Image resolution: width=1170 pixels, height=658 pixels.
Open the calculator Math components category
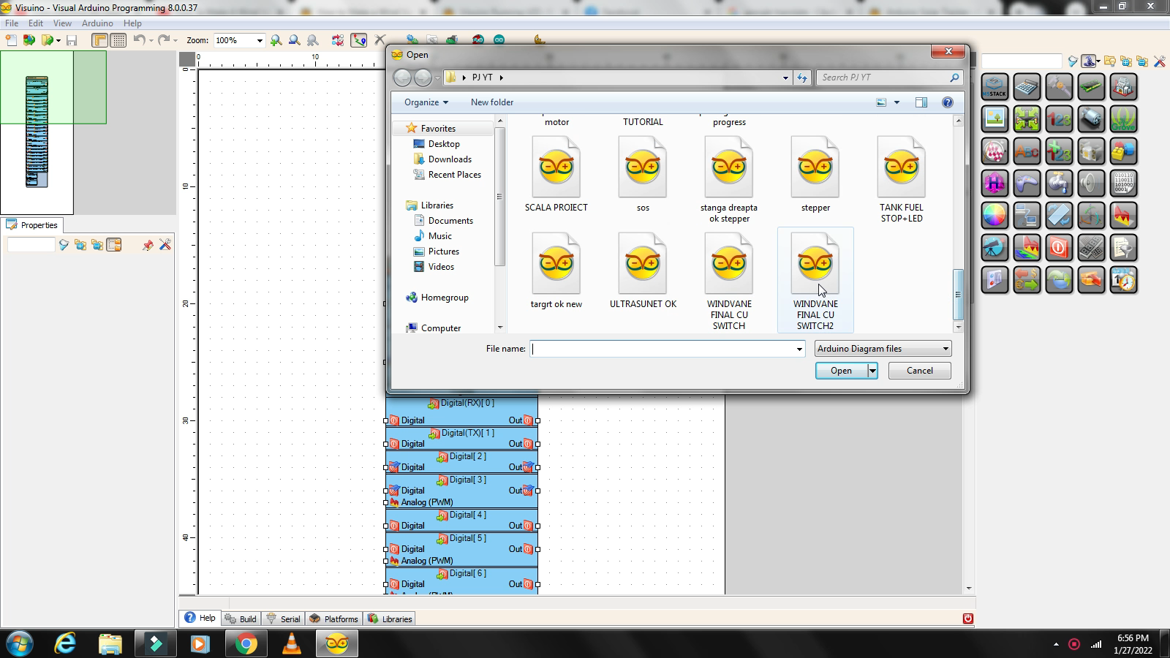tap(1027, 88)
